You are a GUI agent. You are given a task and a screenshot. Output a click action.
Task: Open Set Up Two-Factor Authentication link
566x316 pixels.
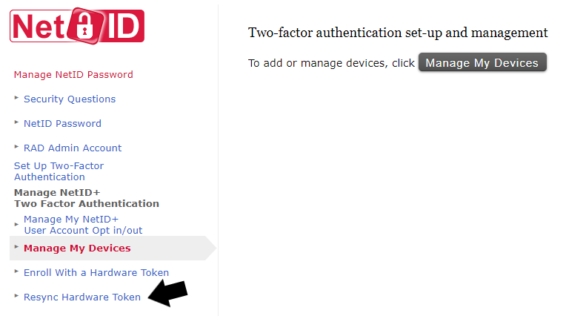click(x=59, y=171)
